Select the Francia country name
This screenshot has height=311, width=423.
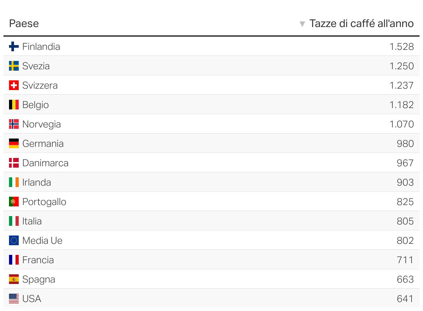(x=38, y=260)
